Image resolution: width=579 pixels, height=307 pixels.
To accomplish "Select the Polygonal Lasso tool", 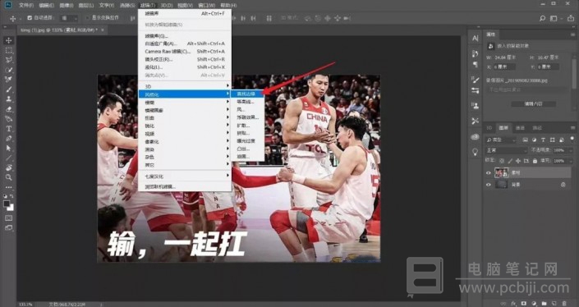I will point(9,60).
